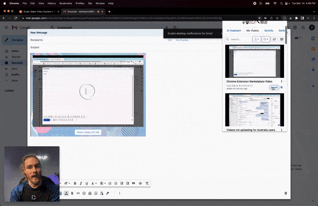The height and width of the screenshot is (206, 318).
Task: Insert signature with pen icon
Action: tap(108, 193)
